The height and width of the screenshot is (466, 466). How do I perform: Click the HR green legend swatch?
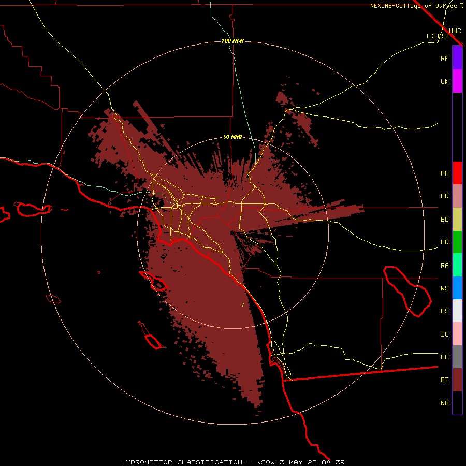457,242
